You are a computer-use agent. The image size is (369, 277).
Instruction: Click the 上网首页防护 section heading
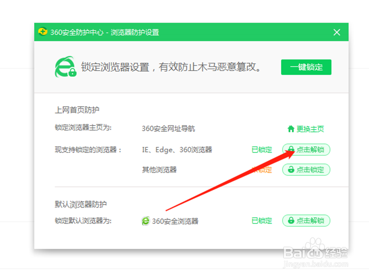pos(77,110)
